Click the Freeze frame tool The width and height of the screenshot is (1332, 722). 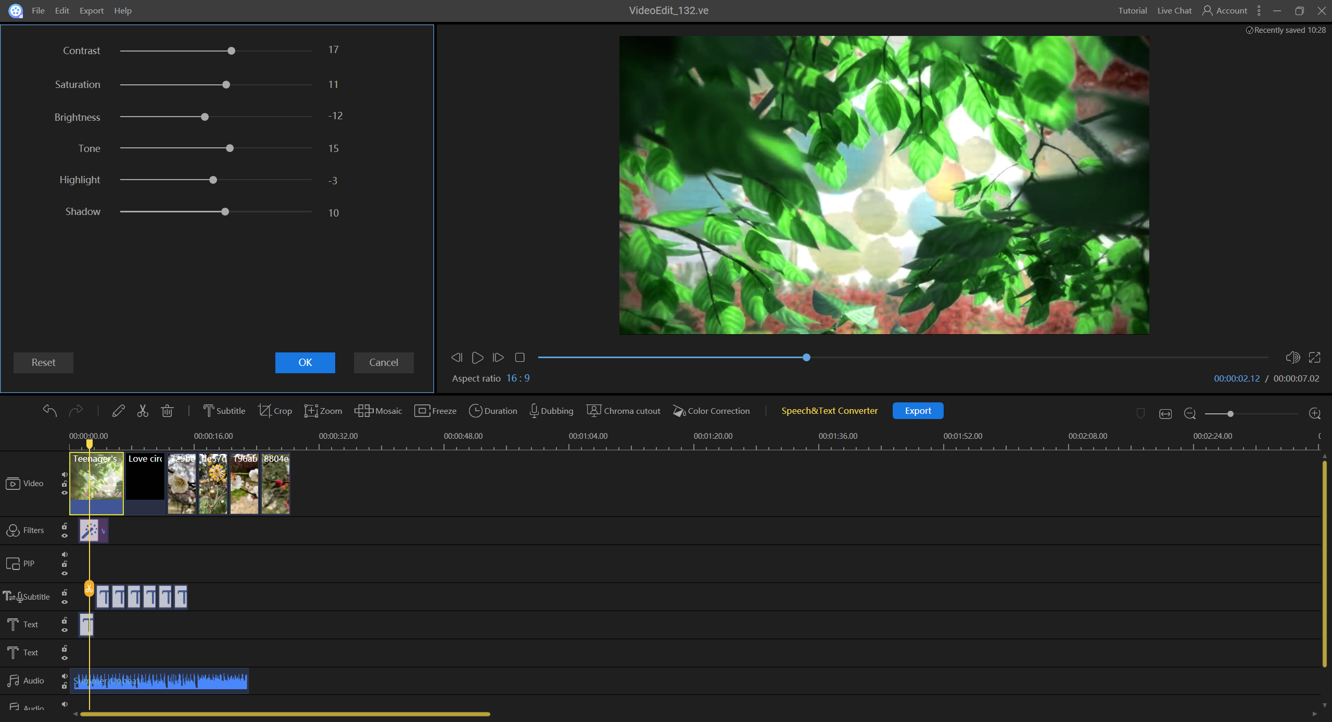(435, 411)
